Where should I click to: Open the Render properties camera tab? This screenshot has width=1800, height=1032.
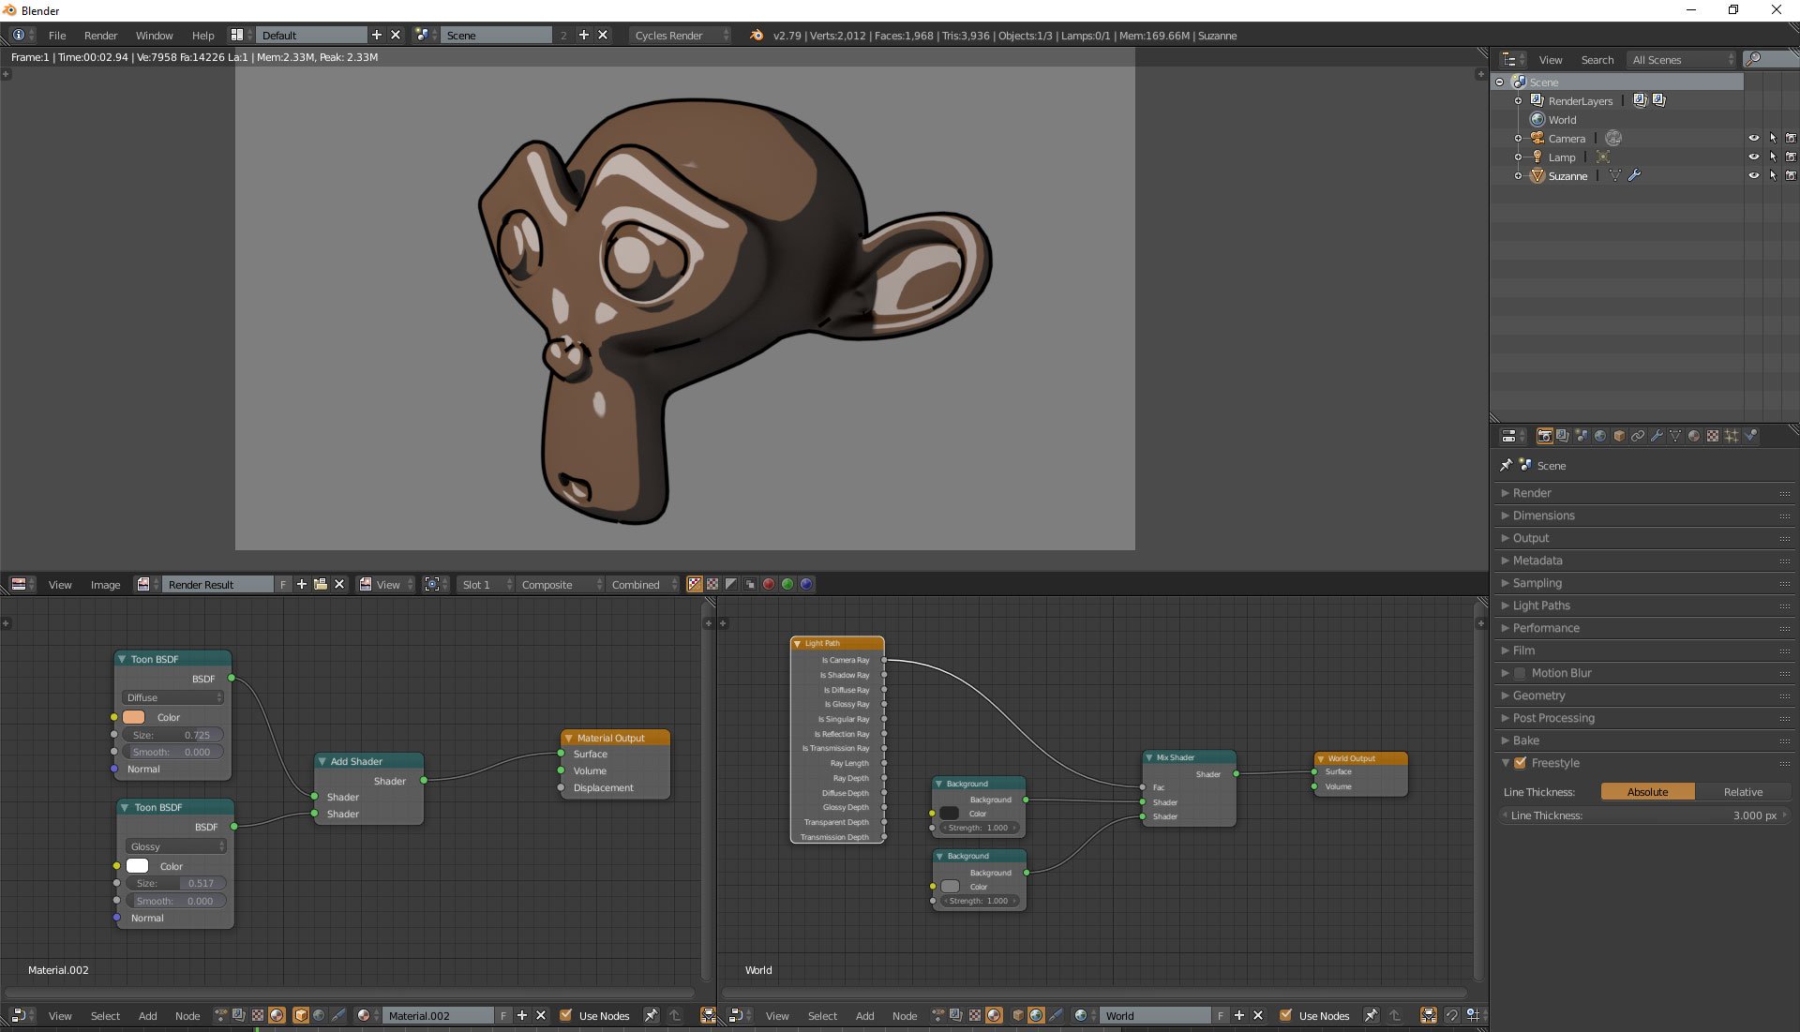[x=1544, y=436]
